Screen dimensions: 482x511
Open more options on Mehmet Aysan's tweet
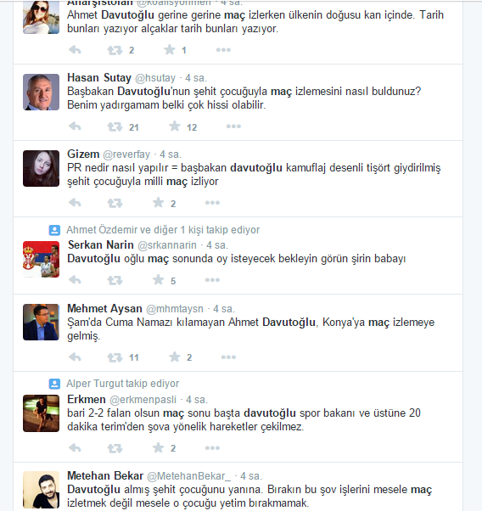coord(228,357)
